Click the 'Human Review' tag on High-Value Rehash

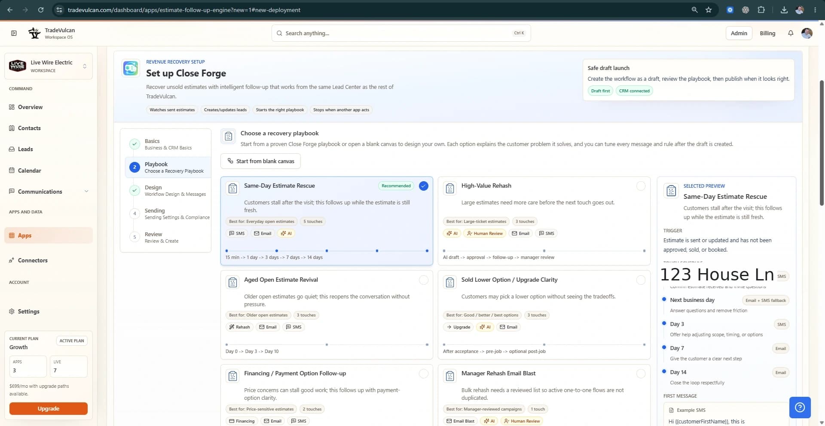tap(485, 233)
